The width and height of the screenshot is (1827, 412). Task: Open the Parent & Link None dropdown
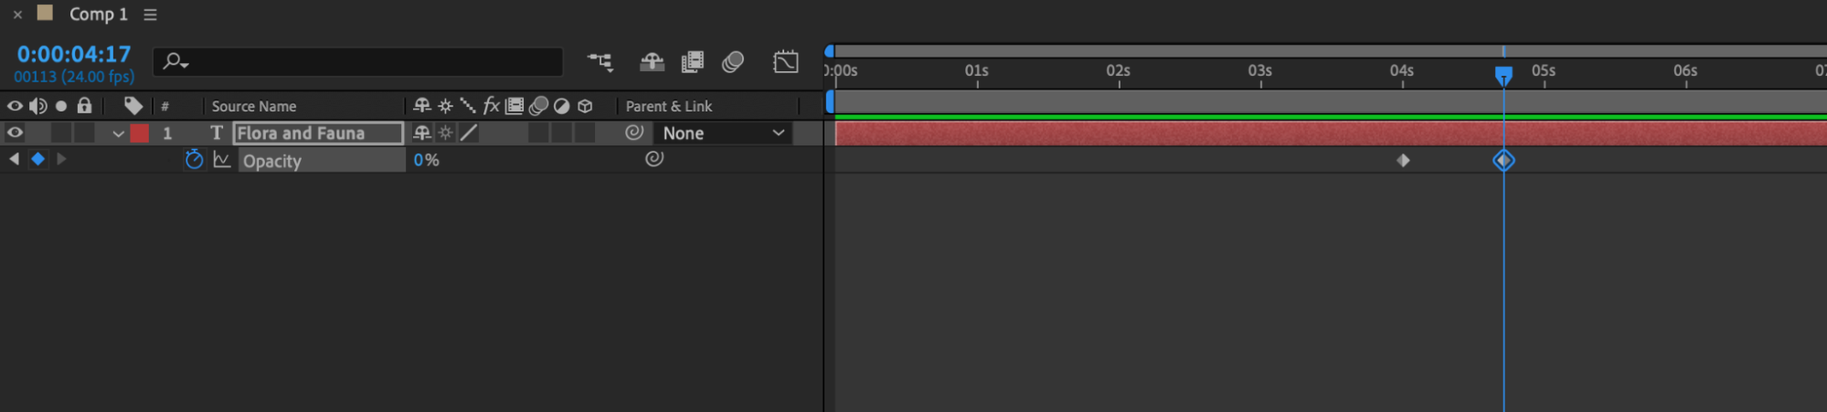point(723,132)
